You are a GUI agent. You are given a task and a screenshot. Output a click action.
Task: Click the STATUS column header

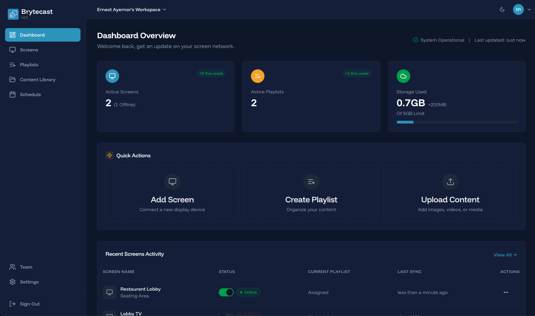pos(227,272)
